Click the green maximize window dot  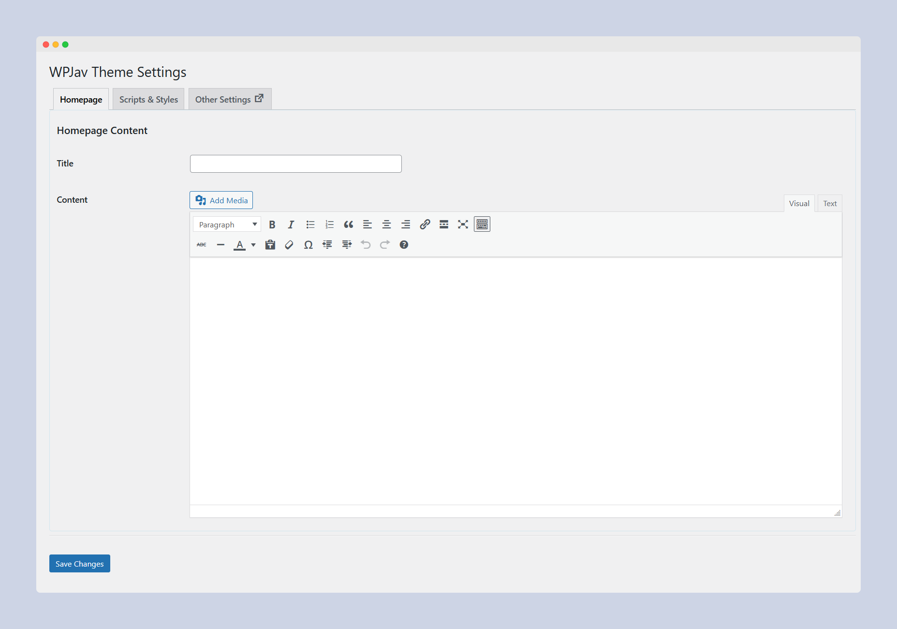65,45
